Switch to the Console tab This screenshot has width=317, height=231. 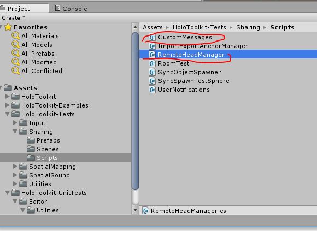point(71,9)
